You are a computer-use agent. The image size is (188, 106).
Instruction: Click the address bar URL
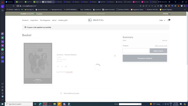(x=29, y=6)
